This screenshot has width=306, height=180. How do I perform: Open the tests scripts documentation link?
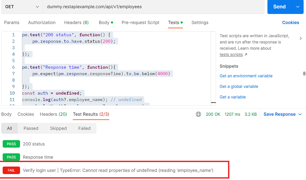pos(231,54)
